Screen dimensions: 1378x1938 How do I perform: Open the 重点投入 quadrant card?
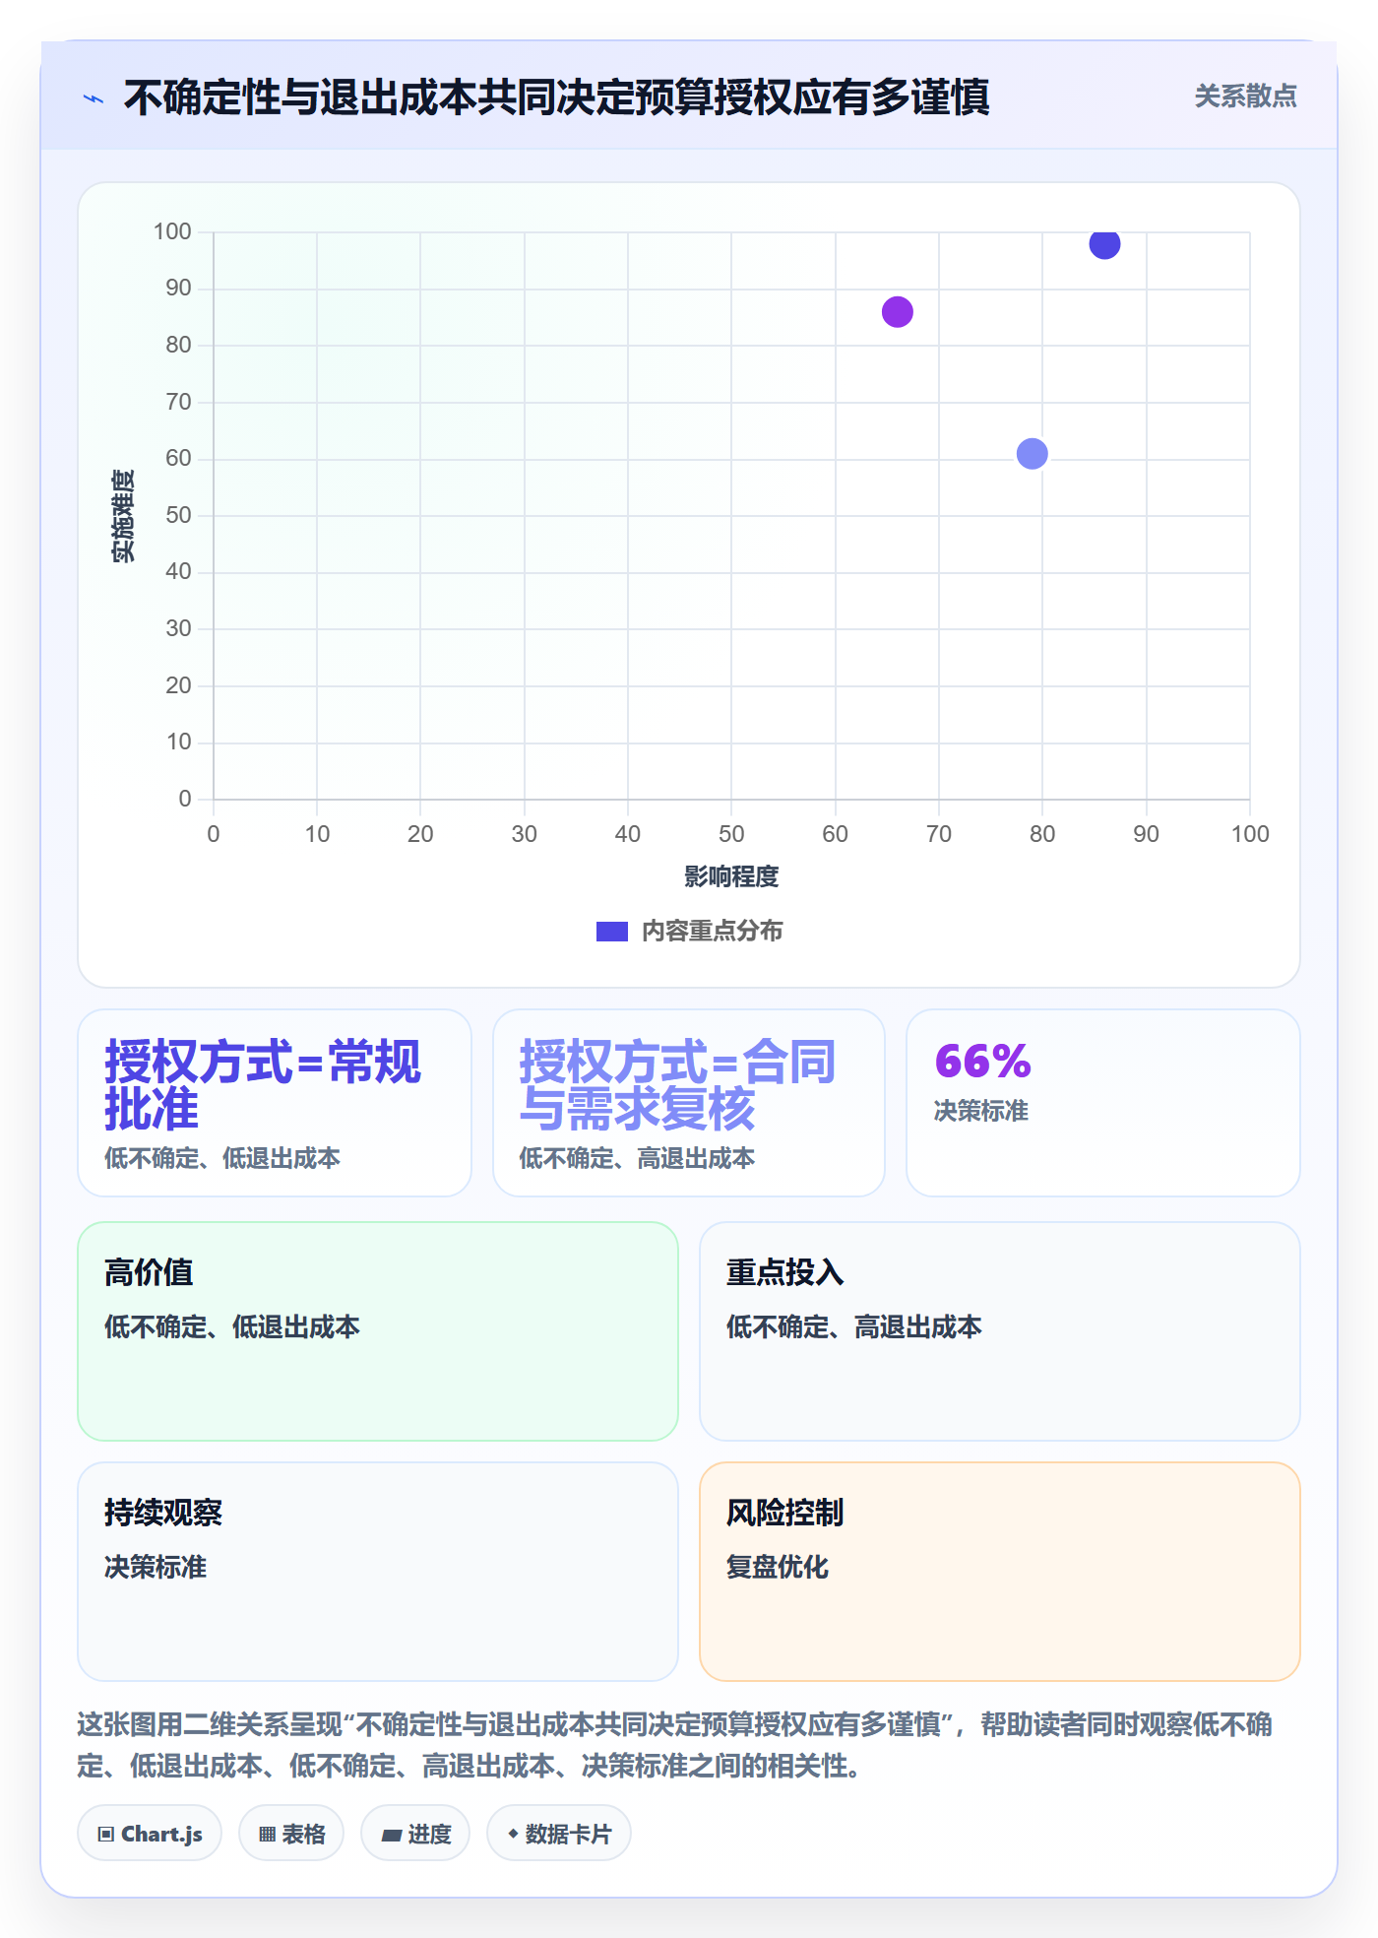(x=1000, y=1331)
